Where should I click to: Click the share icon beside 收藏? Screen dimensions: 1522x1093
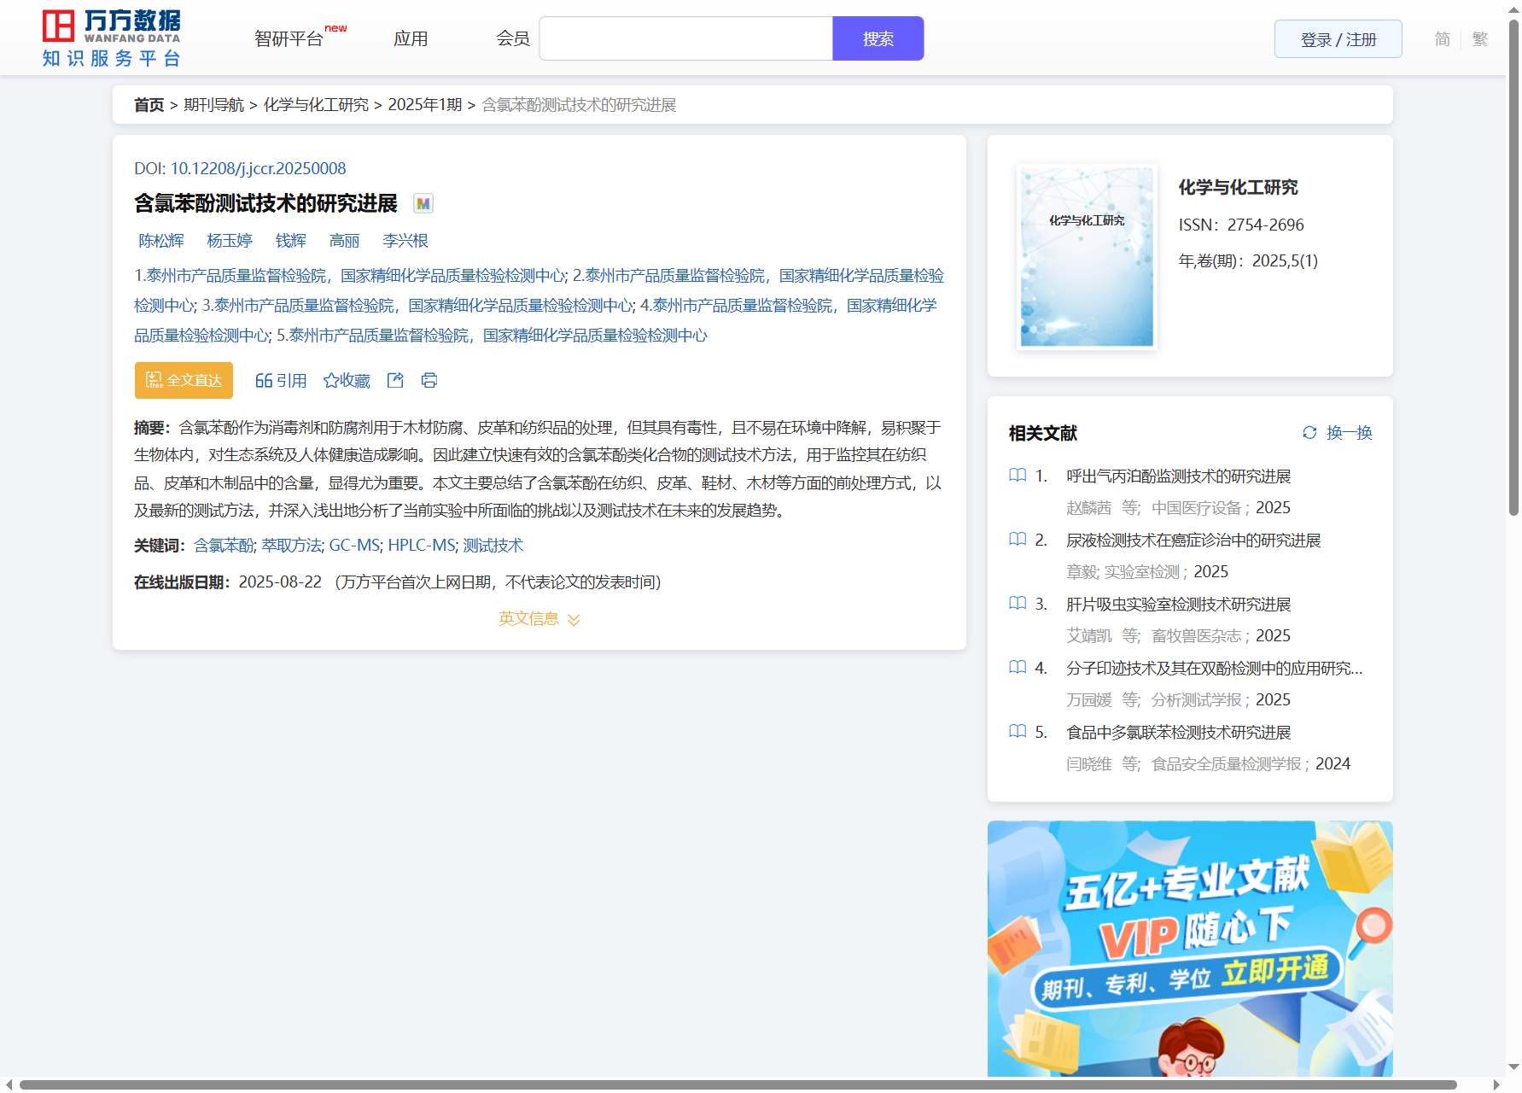(395, 381)
